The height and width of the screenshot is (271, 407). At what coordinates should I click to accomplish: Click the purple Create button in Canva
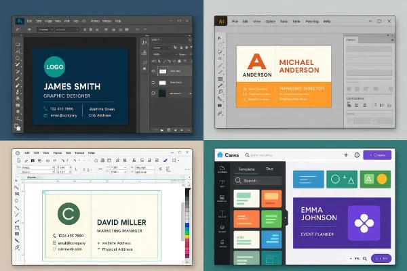[x=377, y=154]
